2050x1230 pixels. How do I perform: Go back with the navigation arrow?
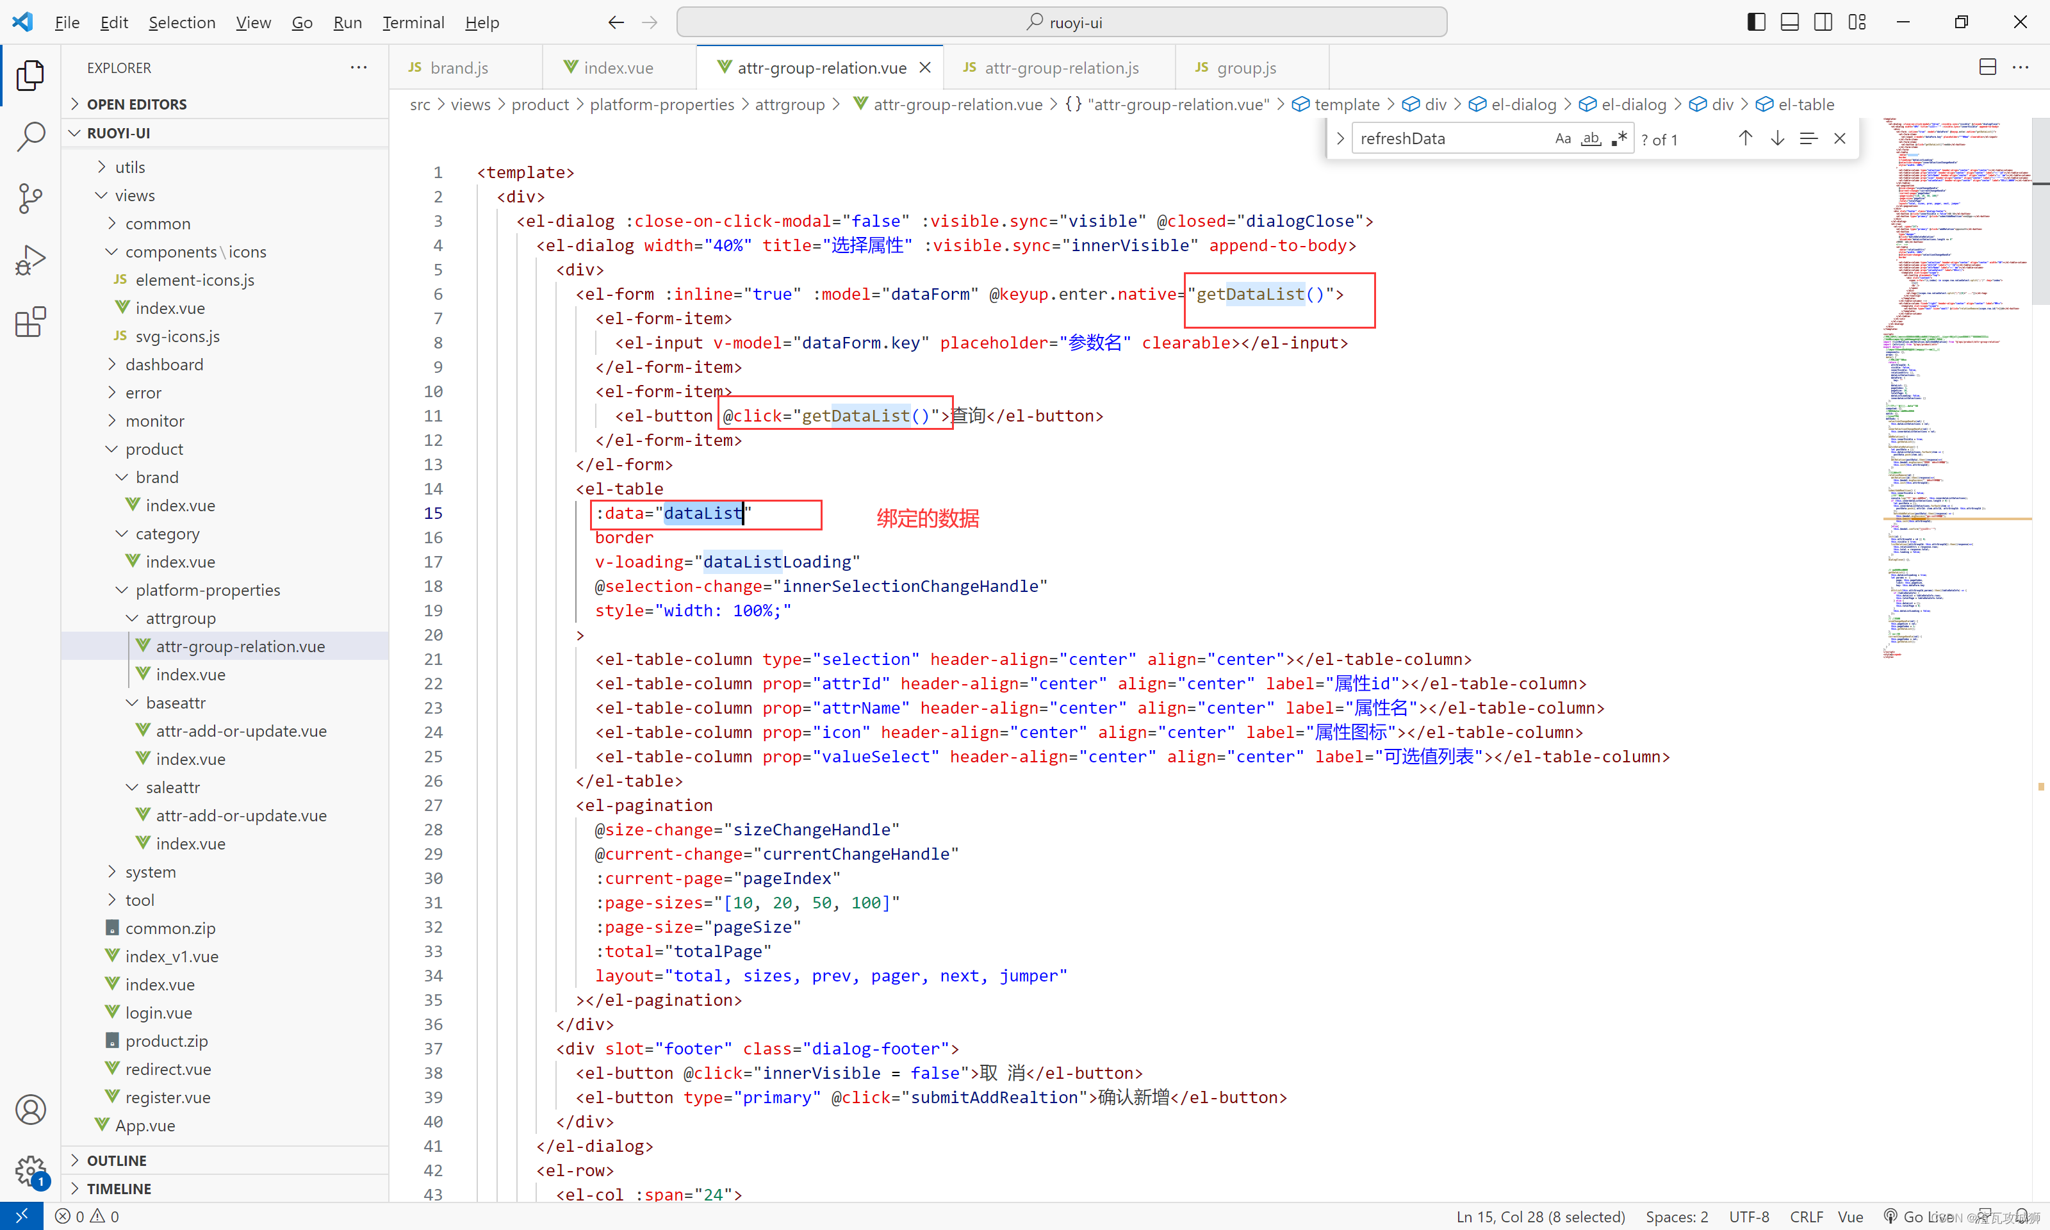tap(616, 22)
